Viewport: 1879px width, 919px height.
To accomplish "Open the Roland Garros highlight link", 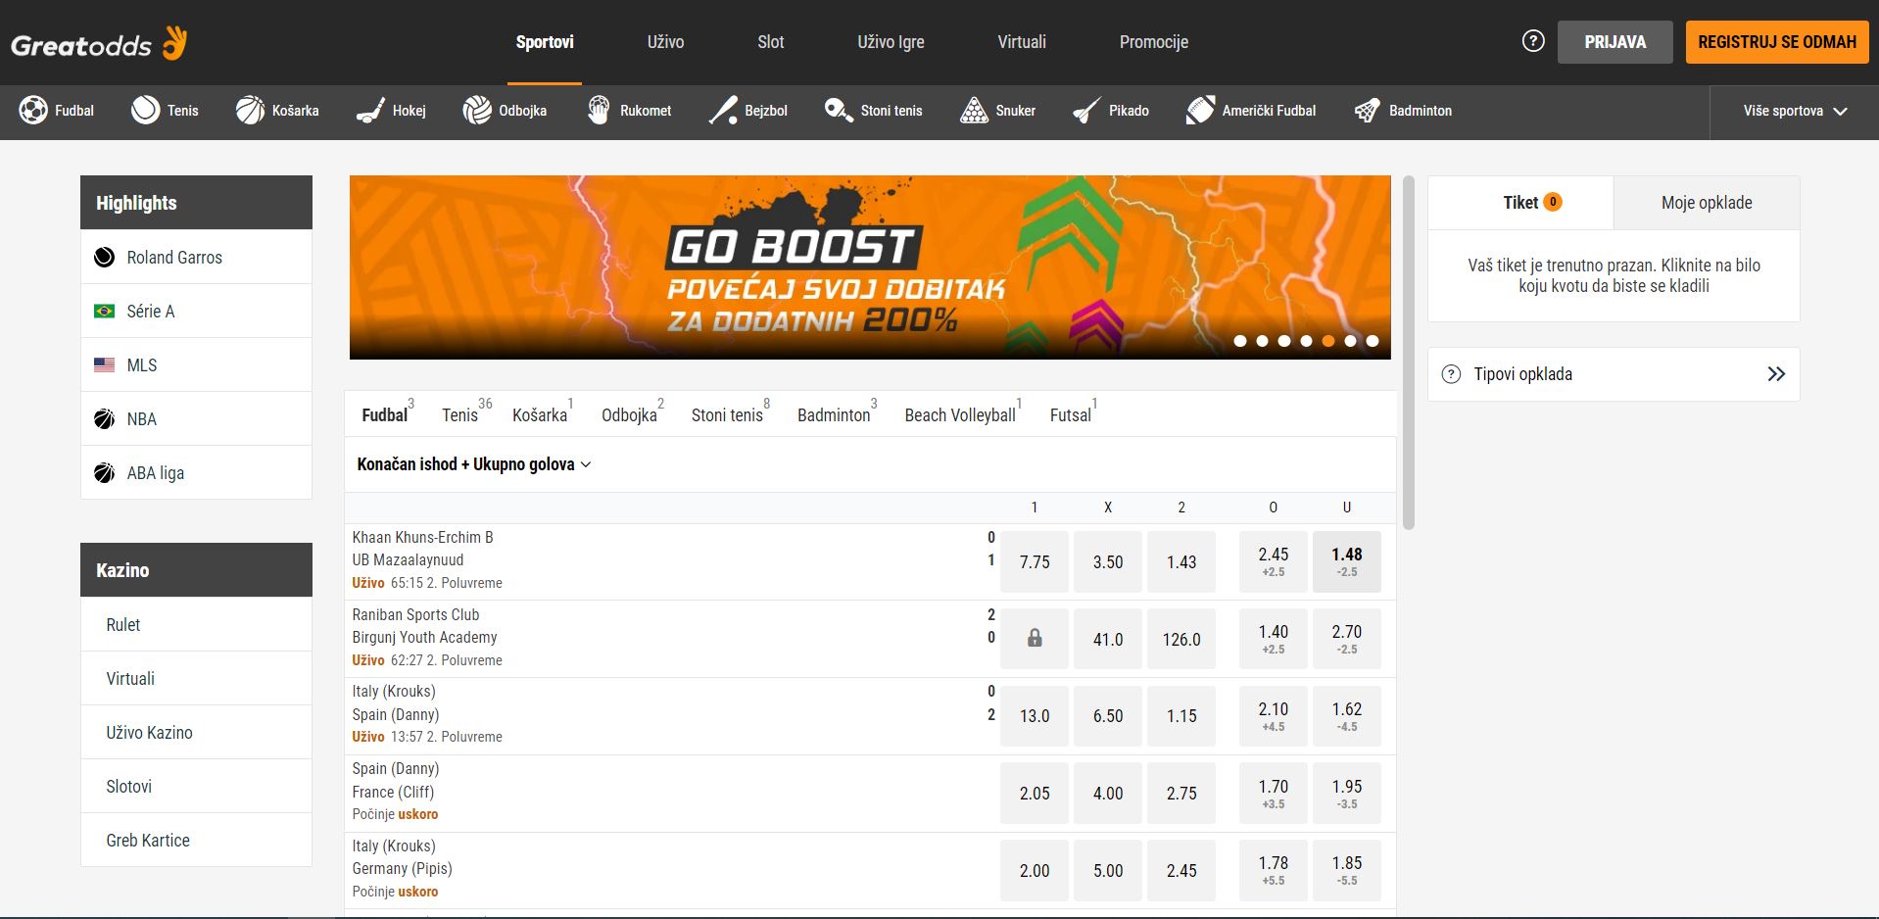I will 174,257.
